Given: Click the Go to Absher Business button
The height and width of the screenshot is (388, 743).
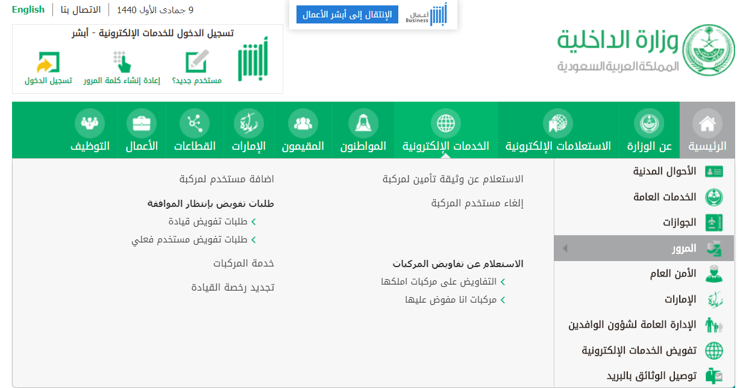Looking at the screenshot, I should [347, 14].
